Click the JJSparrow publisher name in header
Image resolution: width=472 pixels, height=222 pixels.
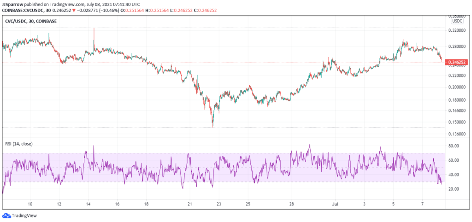click(x=12, y=4)
